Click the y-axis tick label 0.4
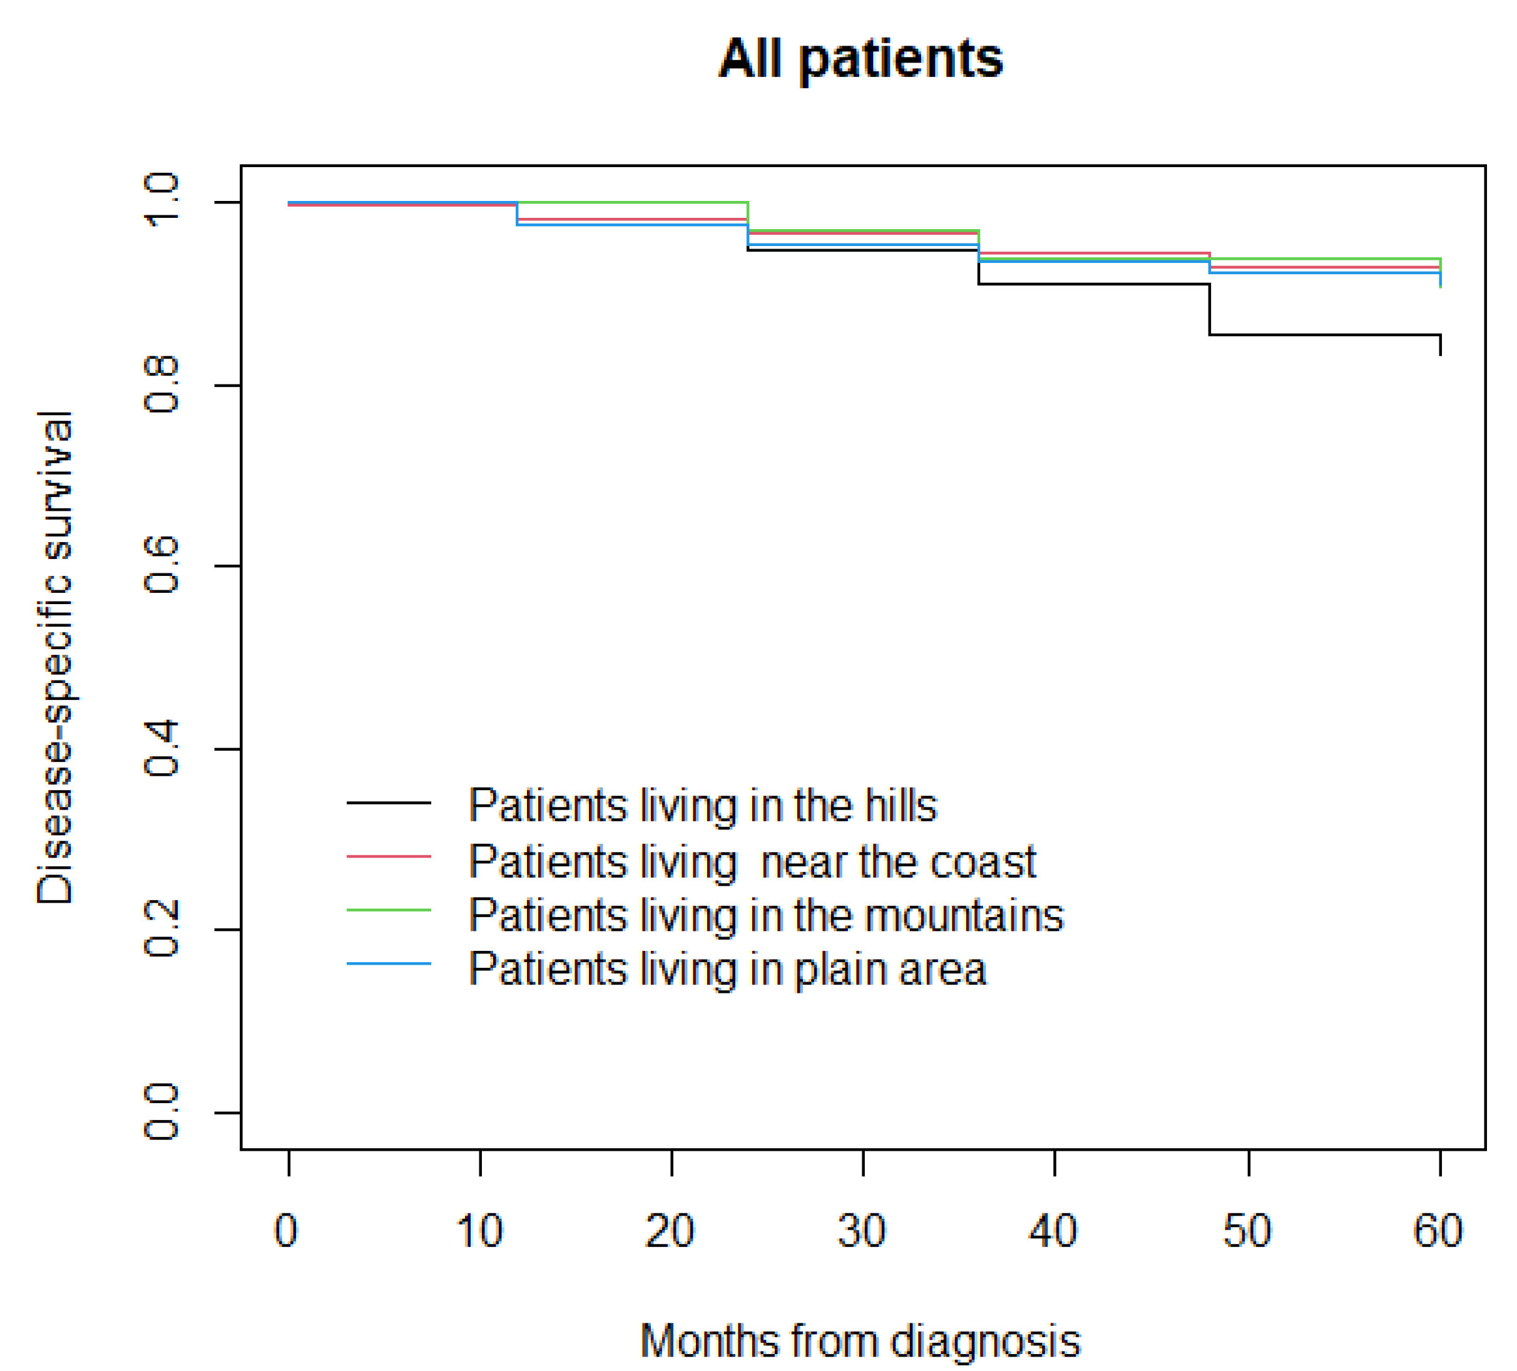 (x=160, y=748)
